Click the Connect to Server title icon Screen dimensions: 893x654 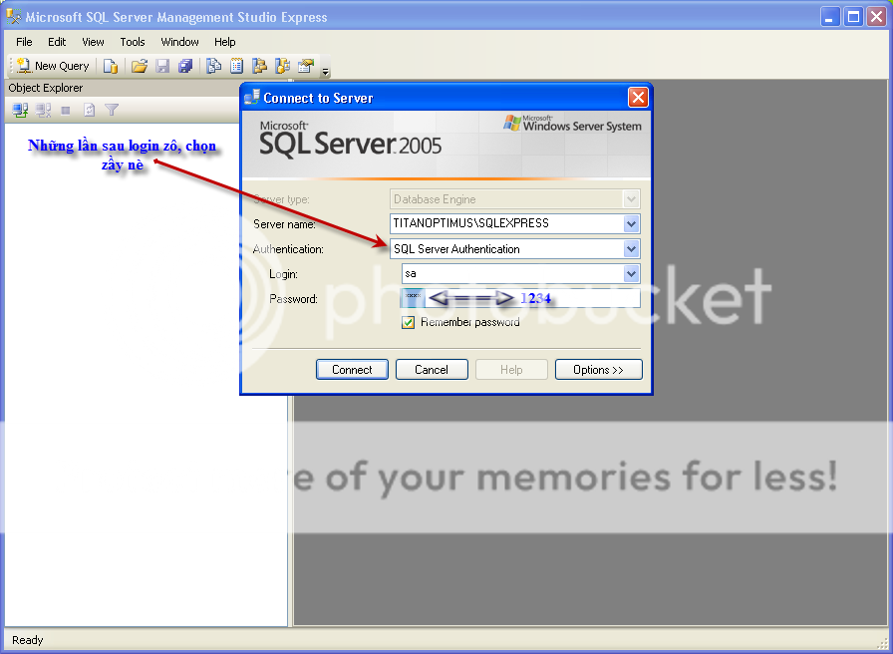coord(252,98)
